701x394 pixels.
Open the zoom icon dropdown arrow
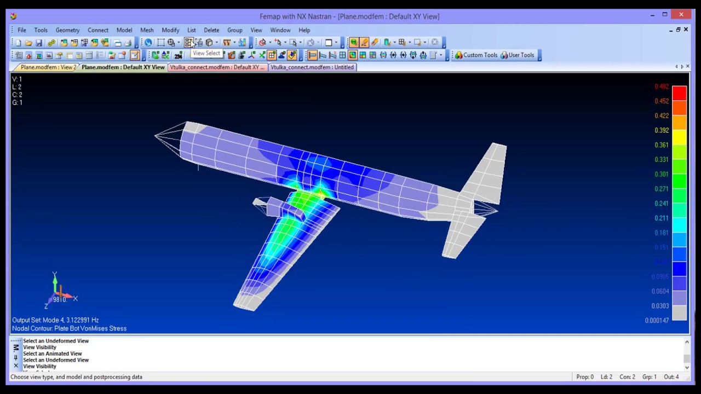[x=179, y=42]
